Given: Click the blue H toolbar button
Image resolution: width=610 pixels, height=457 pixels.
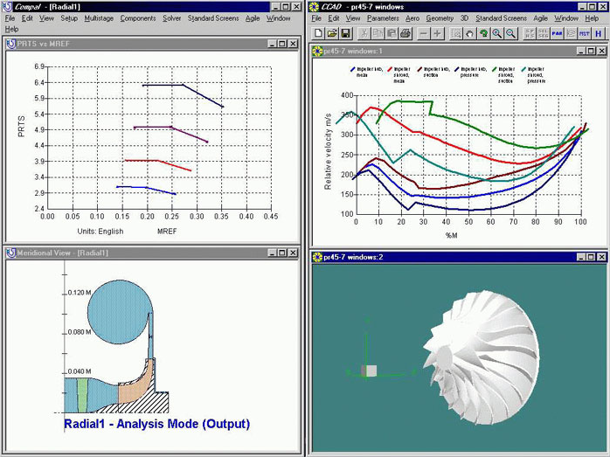Looking at the screenshot, I should click(x=599, y=33).
